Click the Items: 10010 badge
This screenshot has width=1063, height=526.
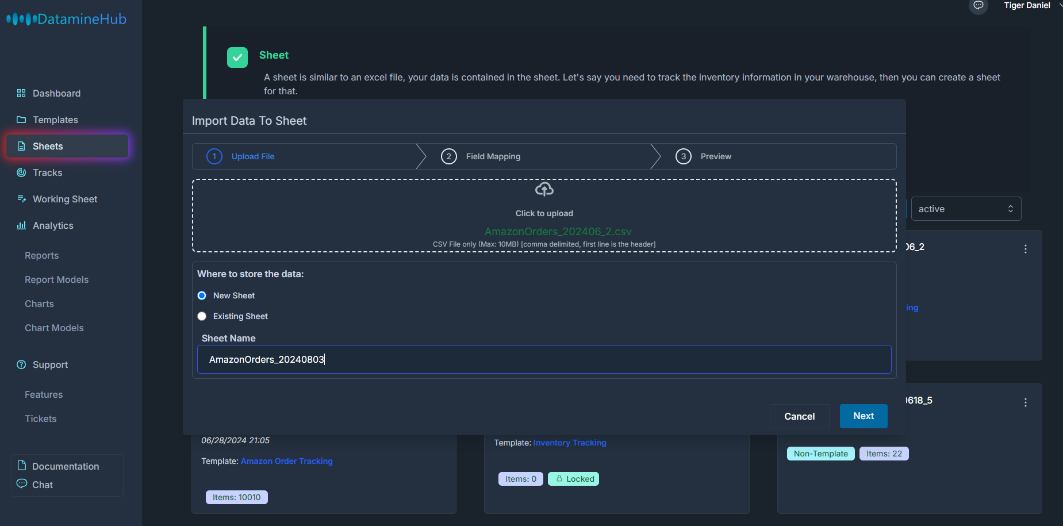pos(237,497)
